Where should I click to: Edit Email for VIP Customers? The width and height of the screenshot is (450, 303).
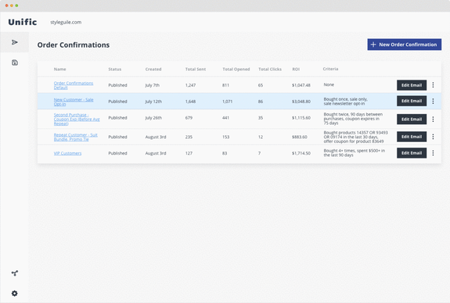pyautogui.click(x=412, y=153)
